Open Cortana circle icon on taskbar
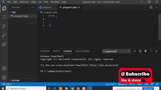 point(49,88)
